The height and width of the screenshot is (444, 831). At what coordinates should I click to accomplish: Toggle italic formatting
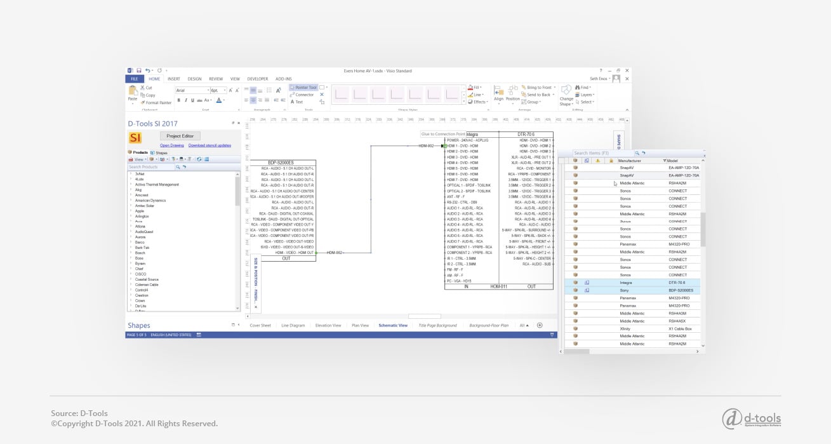[185, 100]
